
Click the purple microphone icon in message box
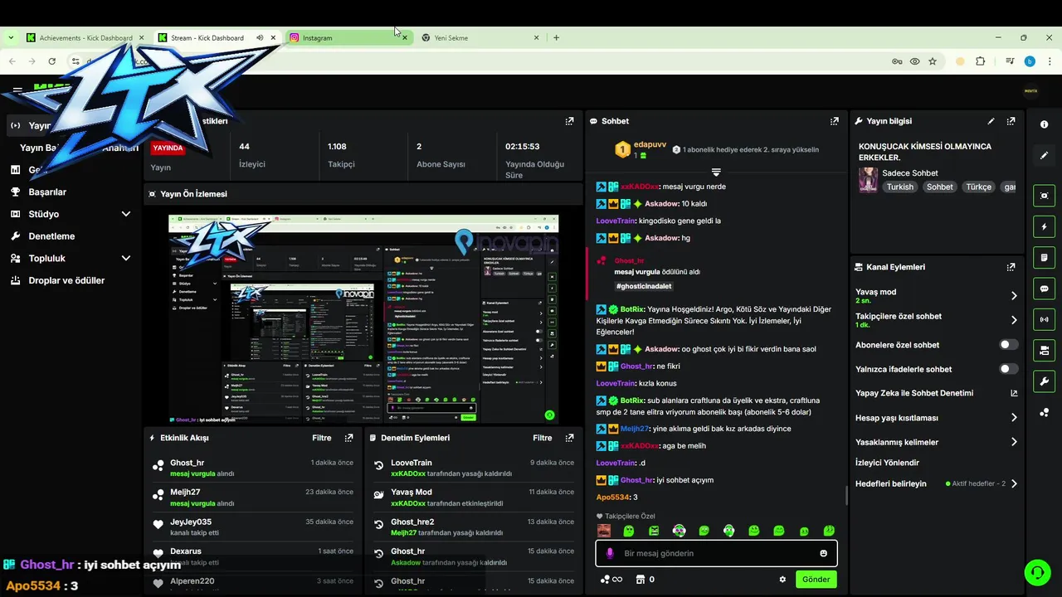[610, 553]
